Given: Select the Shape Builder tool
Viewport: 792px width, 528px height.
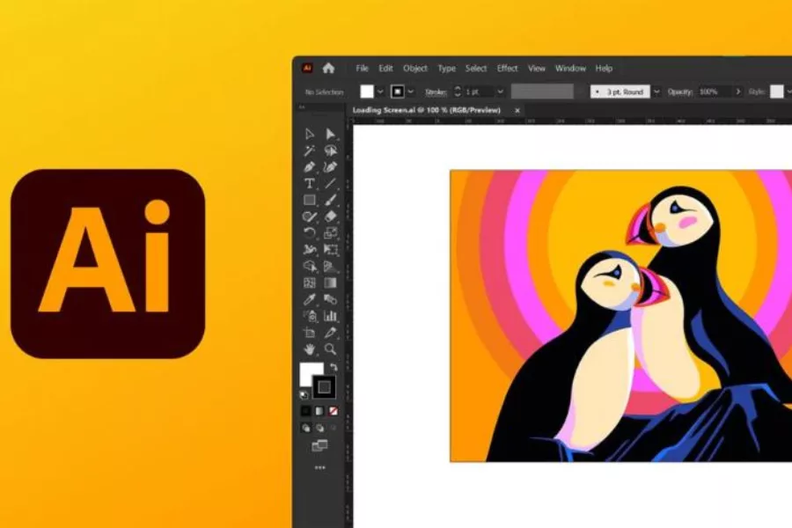Looking at the screenshot, I should pyautogui.click(x=310, y=267).
